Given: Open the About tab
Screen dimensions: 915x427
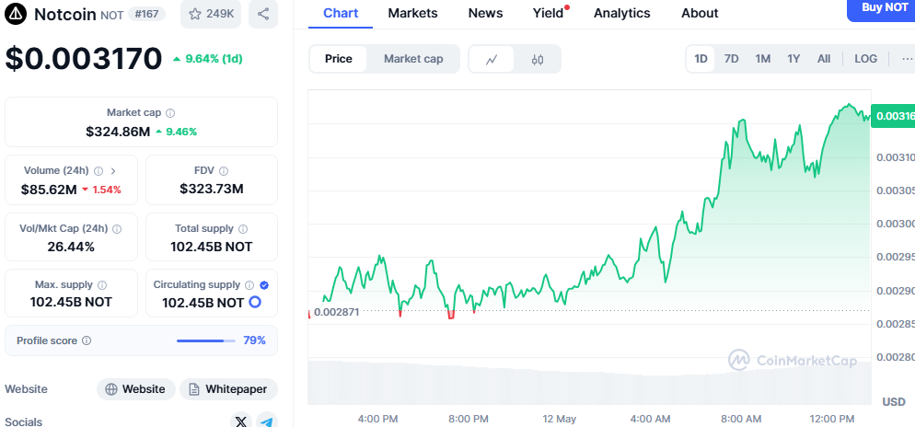Looking at the screenshot, I should pos(700,13).
